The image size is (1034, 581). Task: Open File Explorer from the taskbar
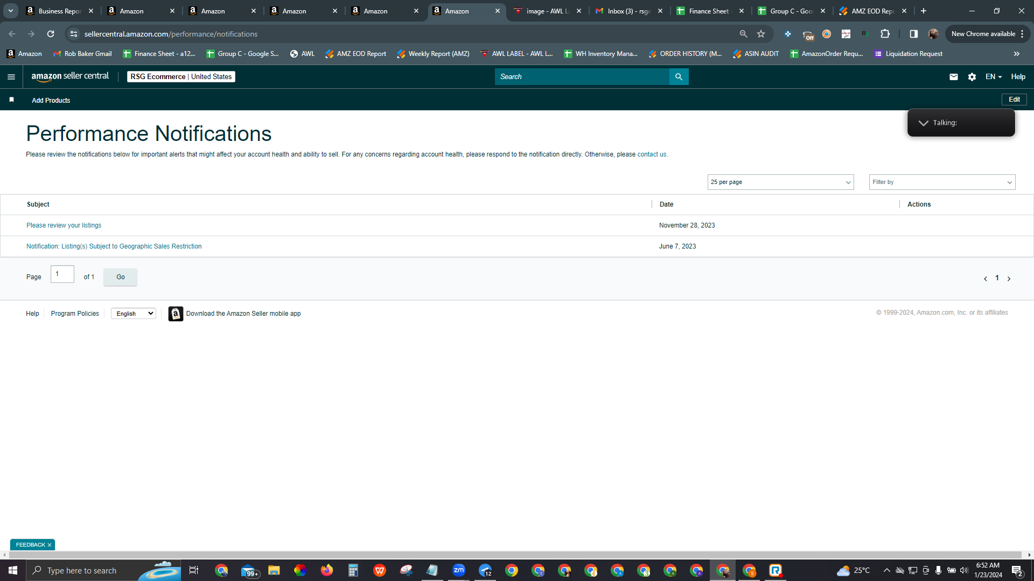point(274,570)
